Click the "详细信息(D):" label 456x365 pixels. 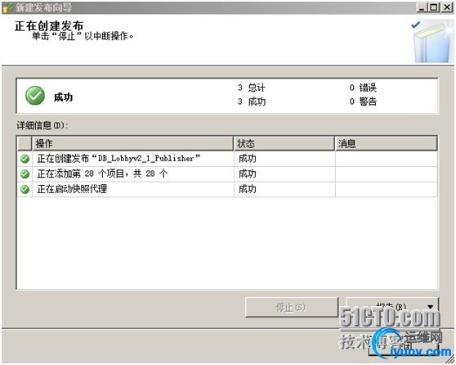[42, 125]
